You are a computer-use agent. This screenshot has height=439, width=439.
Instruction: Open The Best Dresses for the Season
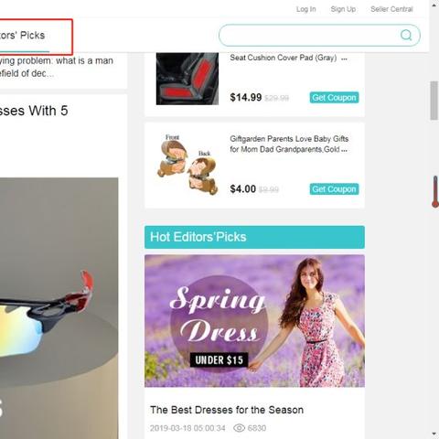click(x=227, y=410)
